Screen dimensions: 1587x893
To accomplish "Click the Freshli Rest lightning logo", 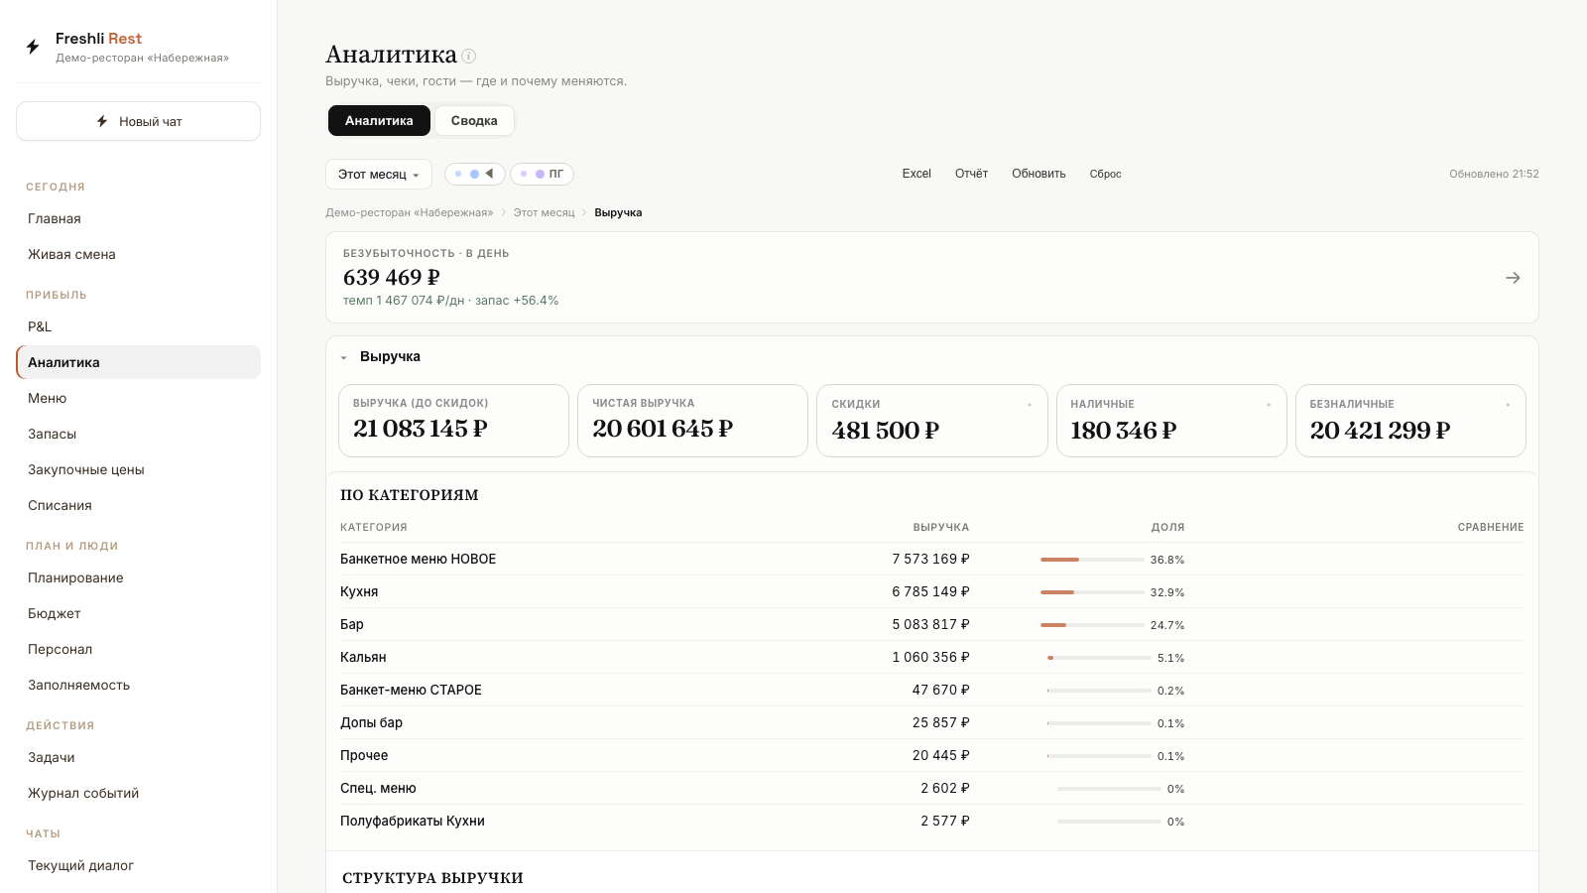I will (x=33, y=47).
